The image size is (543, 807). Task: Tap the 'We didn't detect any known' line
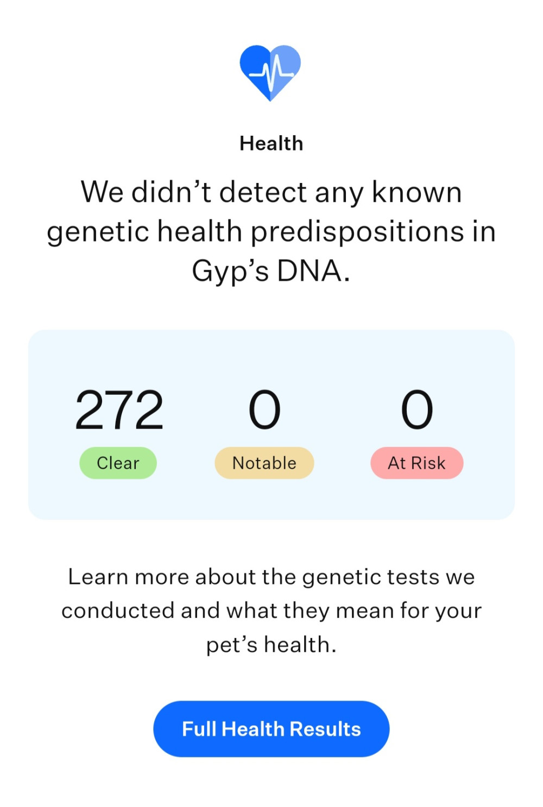[x=271, y=192]
